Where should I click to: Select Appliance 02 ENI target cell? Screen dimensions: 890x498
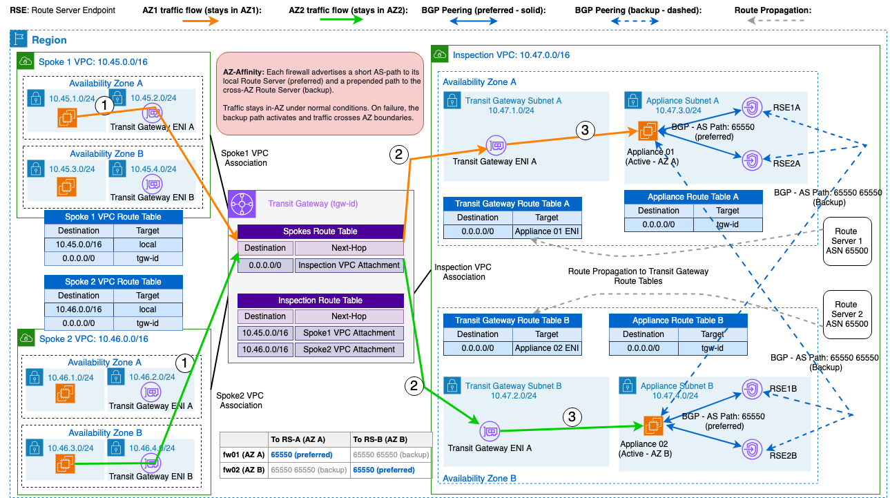click(547, 348)
